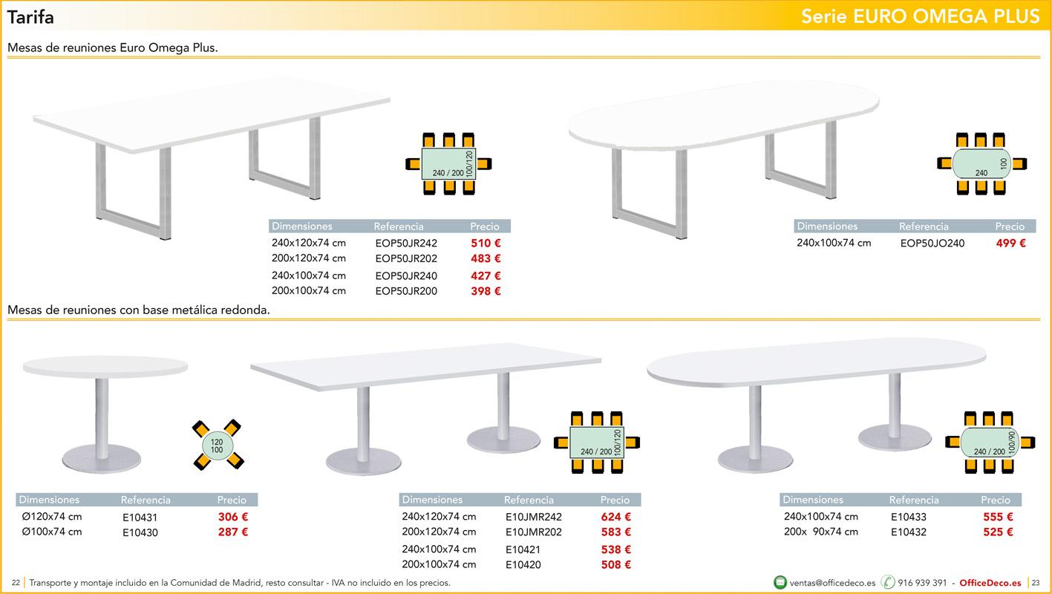Select reference E10420

click(523, 566)
